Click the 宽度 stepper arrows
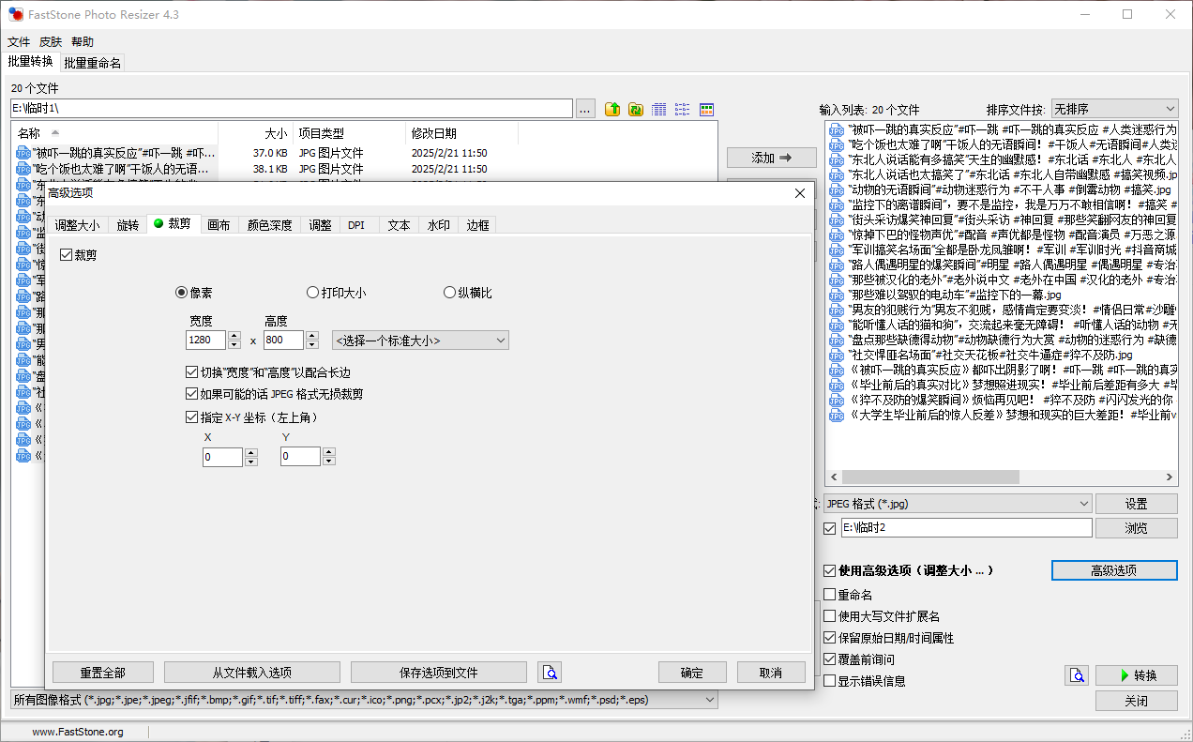The height and width of the screenshot is (742, 1193). tap(234, 340)
